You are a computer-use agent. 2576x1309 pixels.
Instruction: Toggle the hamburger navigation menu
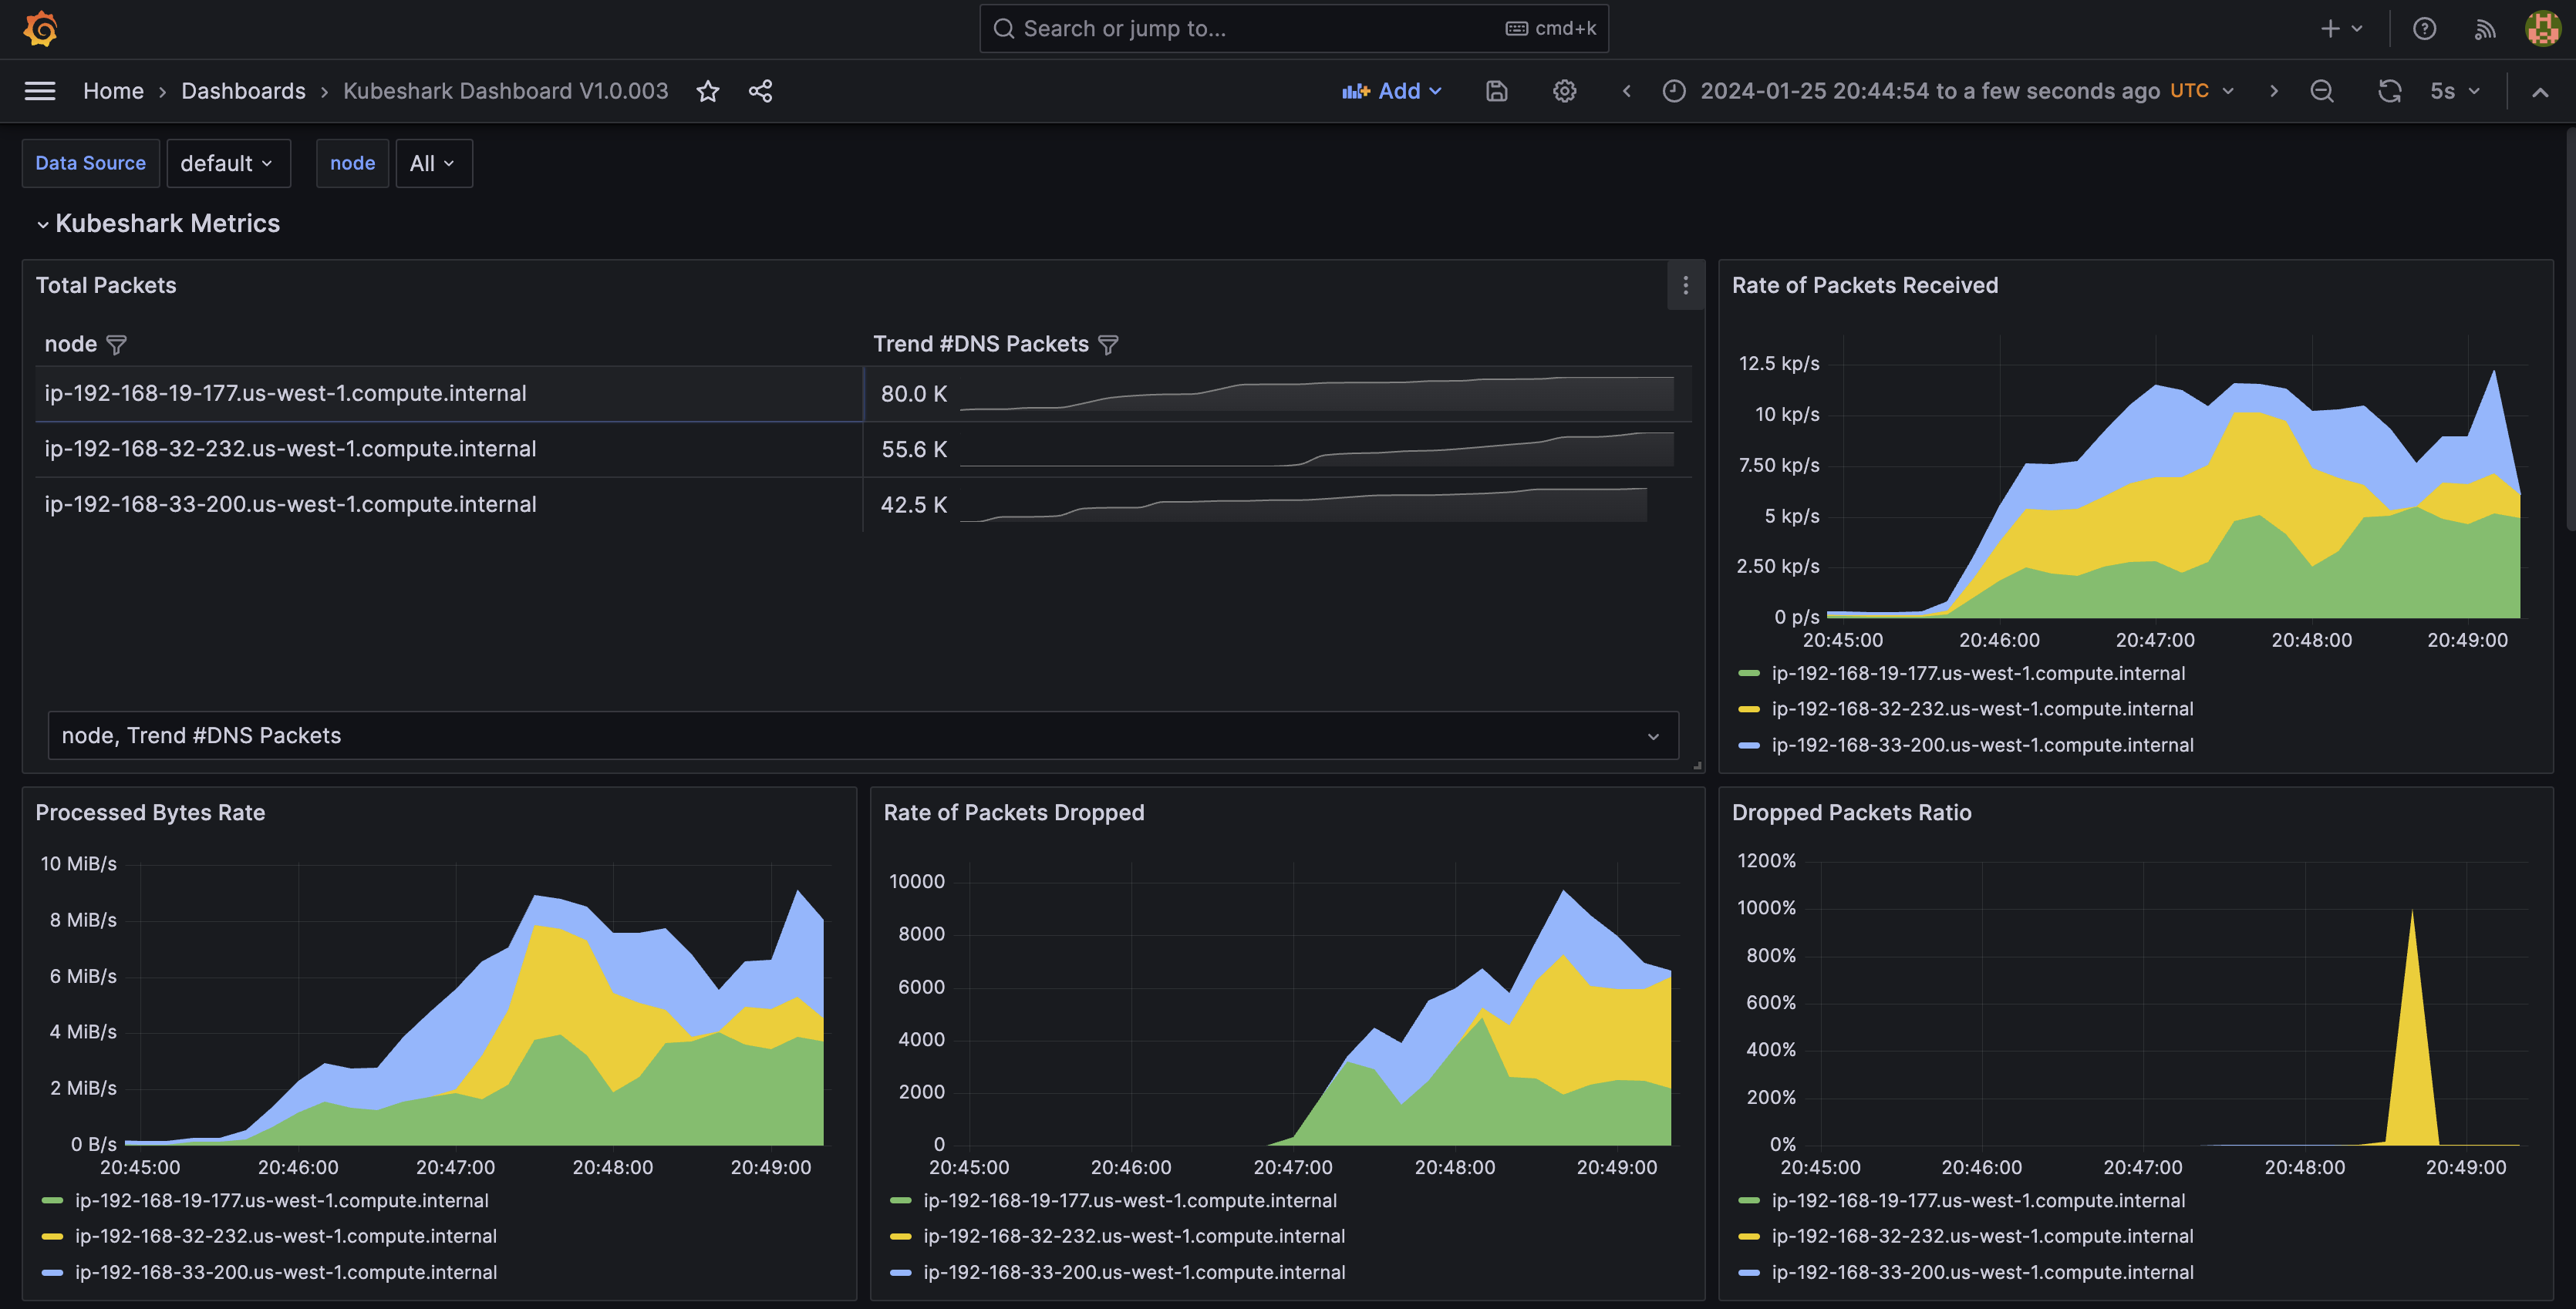[x=40, y=91]
